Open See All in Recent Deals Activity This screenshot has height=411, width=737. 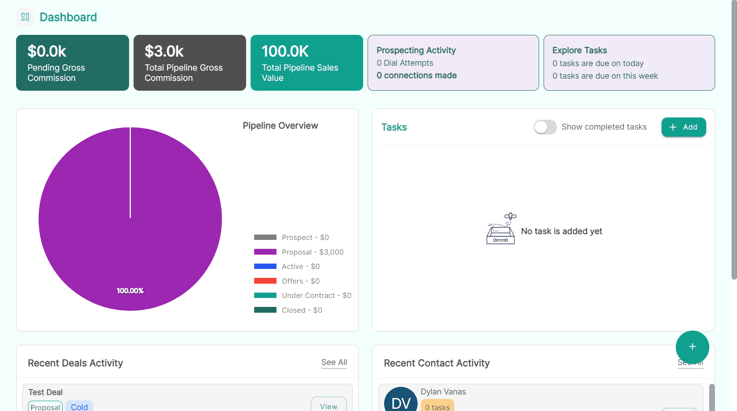pyautogui.click(x=334, y=362)
